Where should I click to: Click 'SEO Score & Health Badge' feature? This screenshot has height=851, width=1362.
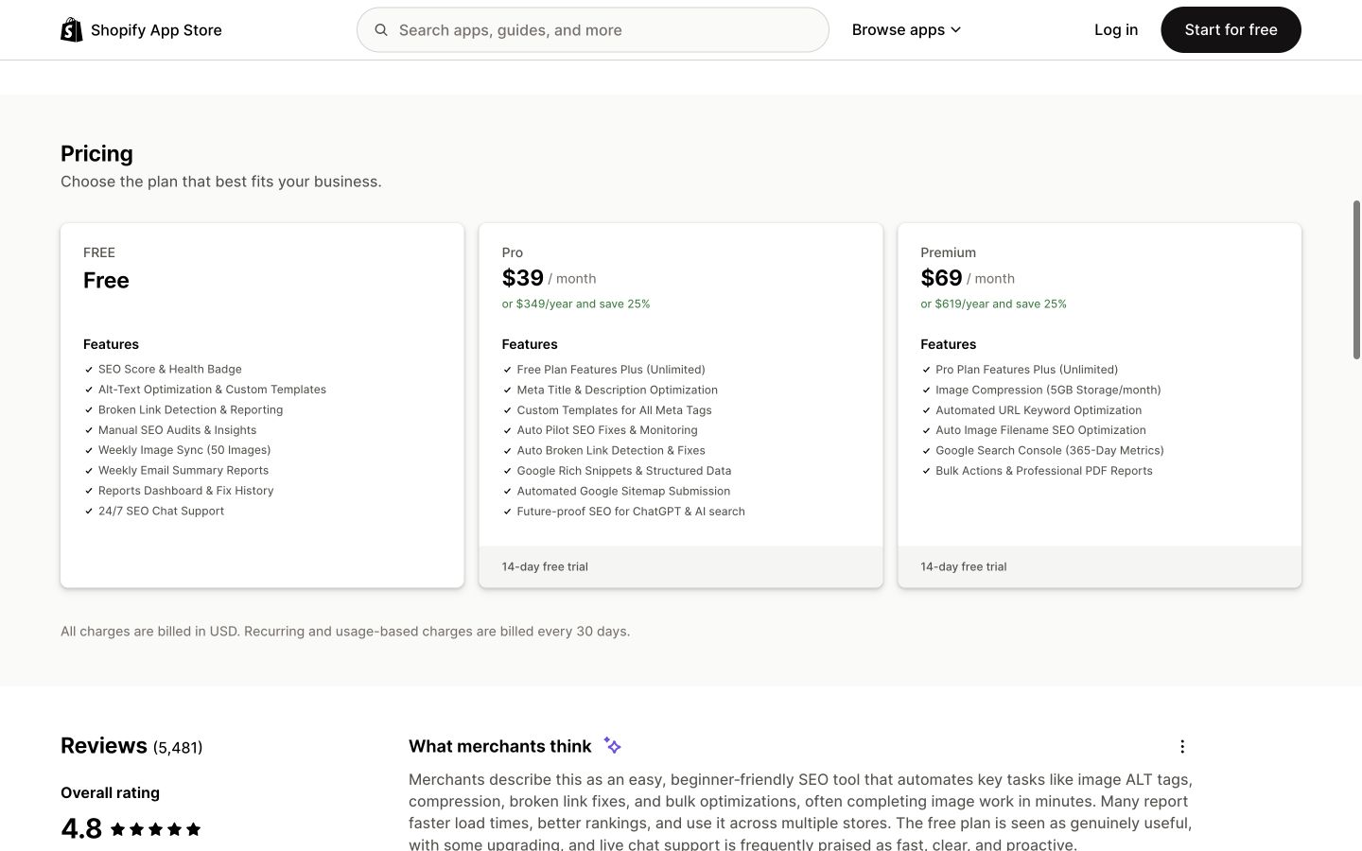[170, 369]
